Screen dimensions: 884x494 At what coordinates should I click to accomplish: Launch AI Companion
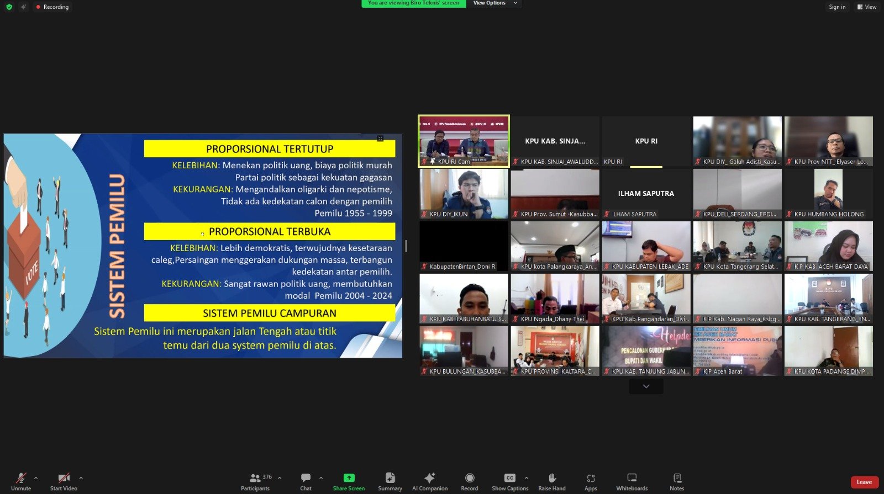tap(429, 481)
